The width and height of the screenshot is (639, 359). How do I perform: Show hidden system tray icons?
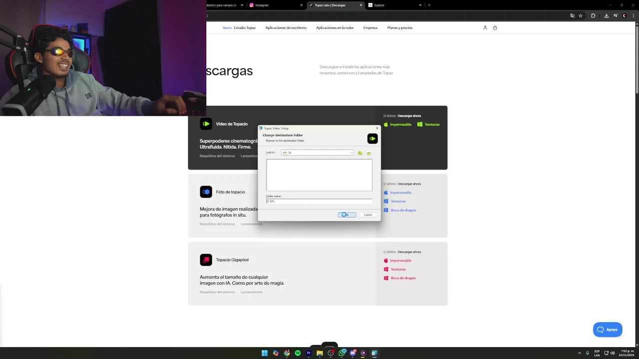point(580,353)
